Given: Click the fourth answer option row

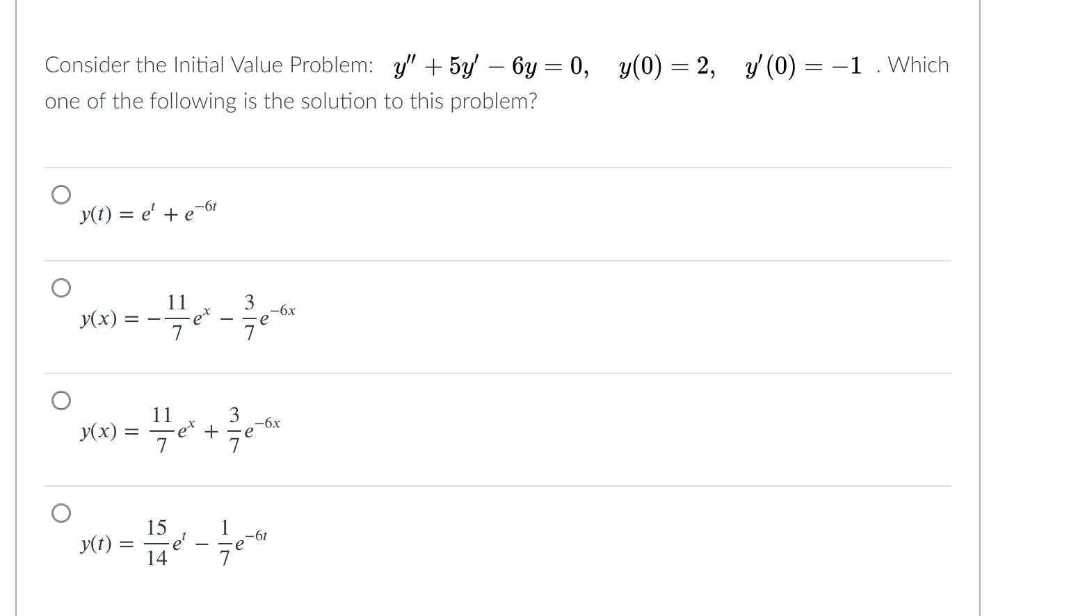Looking at the screenshot, I should tap(487, 542).
